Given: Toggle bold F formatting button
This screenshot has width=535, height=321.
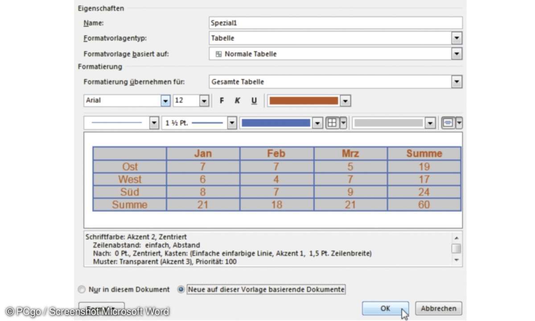Looking at the screenshot, I should click(222, 101).
